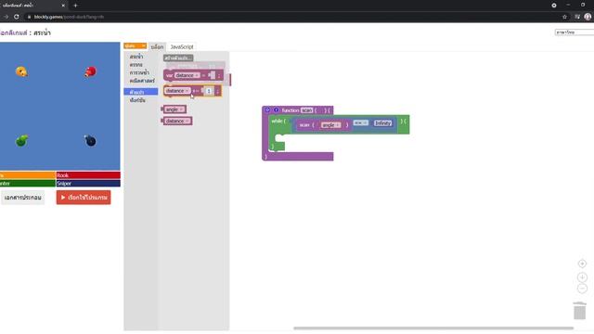Open the ฟังก์ชัน functions toolbox category
Image resolution: width=594 pixels, height=334 pixels.
[x=137, y=100]
